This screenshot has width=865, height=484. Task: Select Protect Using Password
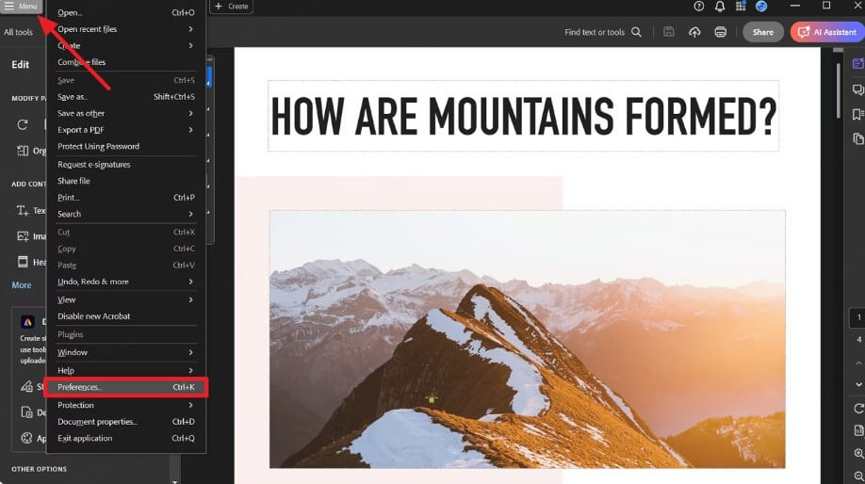pos(125,146)
